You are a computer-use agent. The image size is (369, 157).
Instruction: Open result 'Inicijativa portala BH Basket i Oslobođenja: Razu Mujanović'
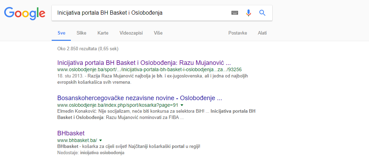click(144, 63)
